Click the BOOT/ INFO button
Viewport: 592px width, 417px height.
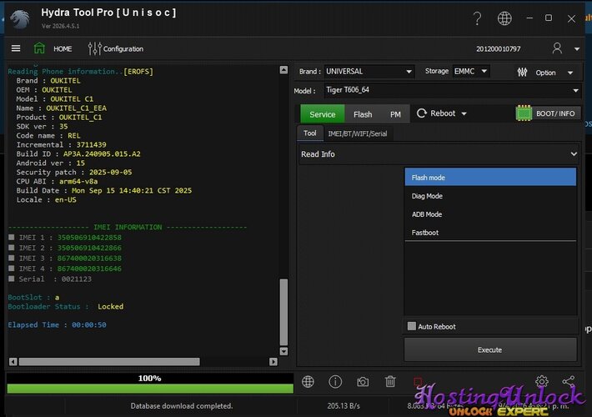point(548,113)
